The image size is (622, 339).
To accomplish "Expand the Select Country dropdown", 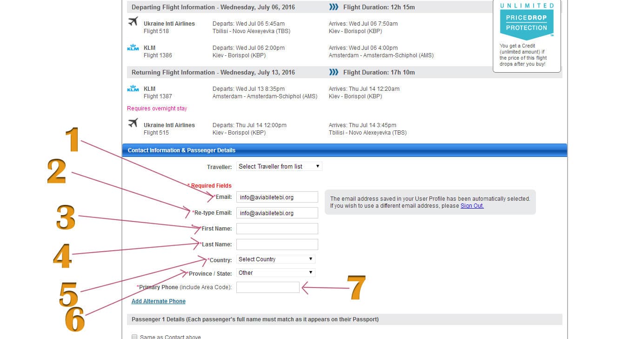I will pos(275,259).
